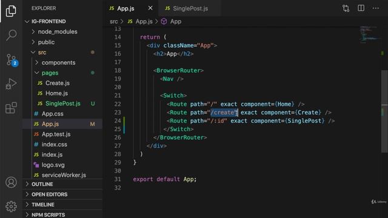Click the CSS hash icon beside App.css
388x218 pixels.
tap(36, 114)
